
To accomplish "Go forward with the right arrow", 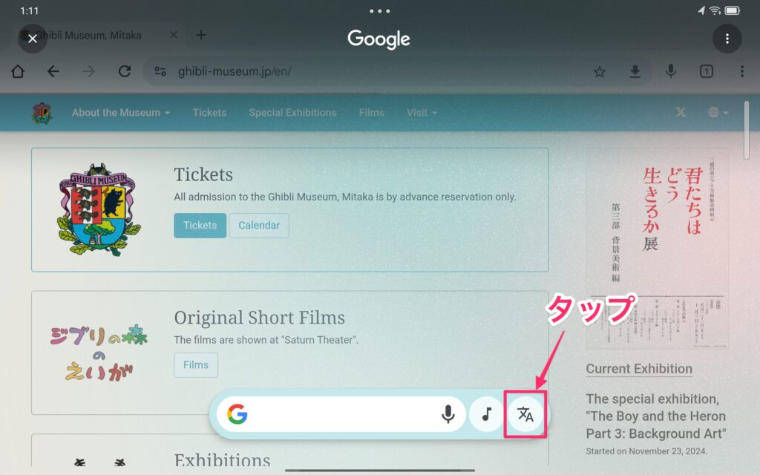I will click(x=89, y=72).
